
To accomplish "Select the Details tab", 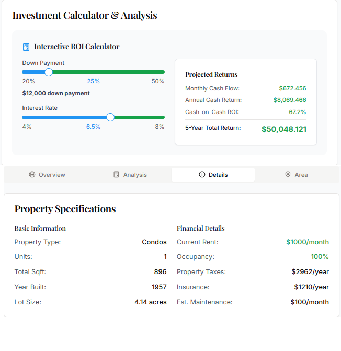I will 213,175.
